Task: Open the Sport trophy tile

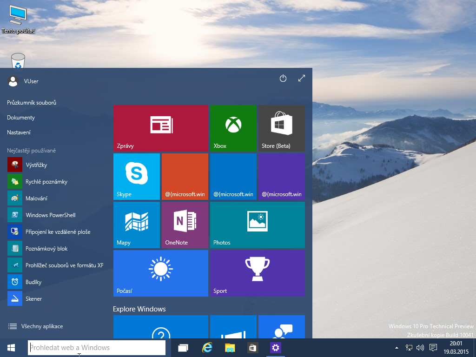Action: click(258, 273)
